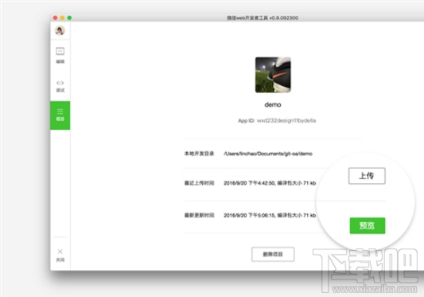
Task: Click the 最新更新时间 label
Action: click(199, 215)
